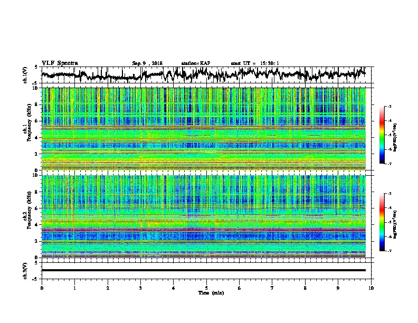The height and width of the screenshot is (323, 418).
Task: Click the rotated log(PSD) label beside the ch.1 color bar
Action: click(395, 138)
